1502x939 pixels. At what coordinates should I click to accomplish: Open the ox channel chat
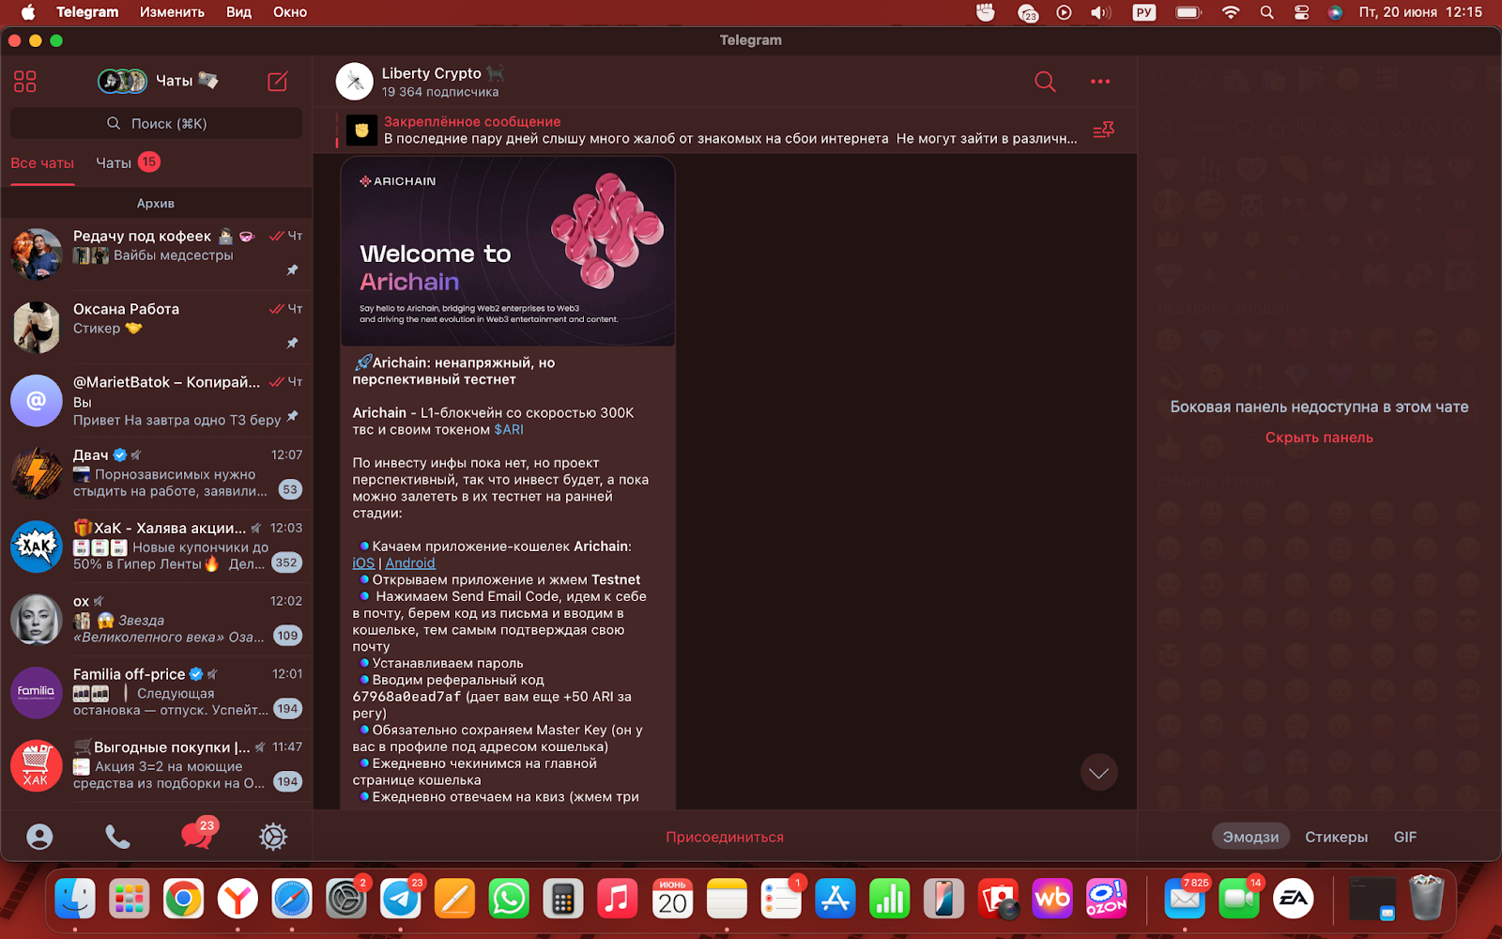coord(156,620)
